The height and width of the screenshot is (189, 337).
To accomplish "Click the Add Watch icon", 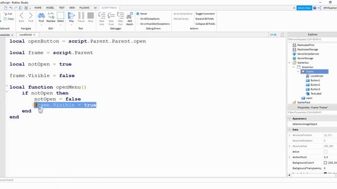I will click(130, 16).
